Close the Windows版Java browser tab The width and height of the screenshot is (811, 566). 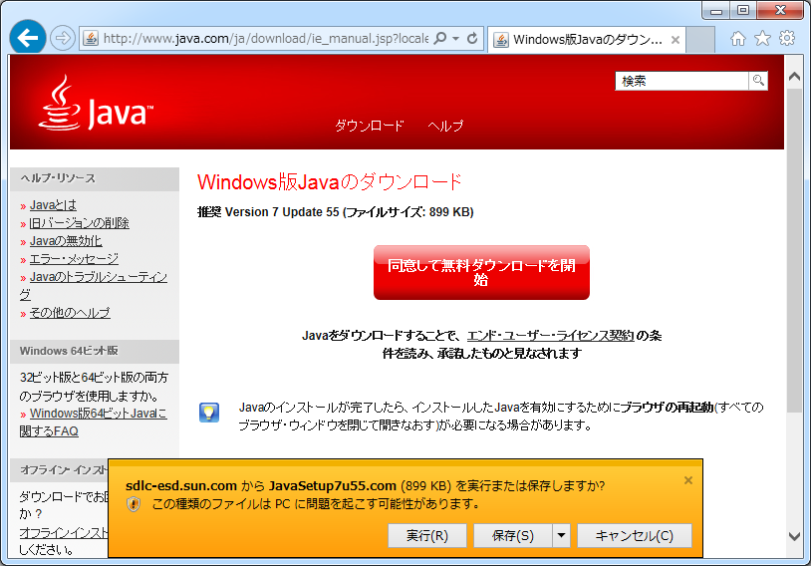pyautogui.click(x=675, y=40)
